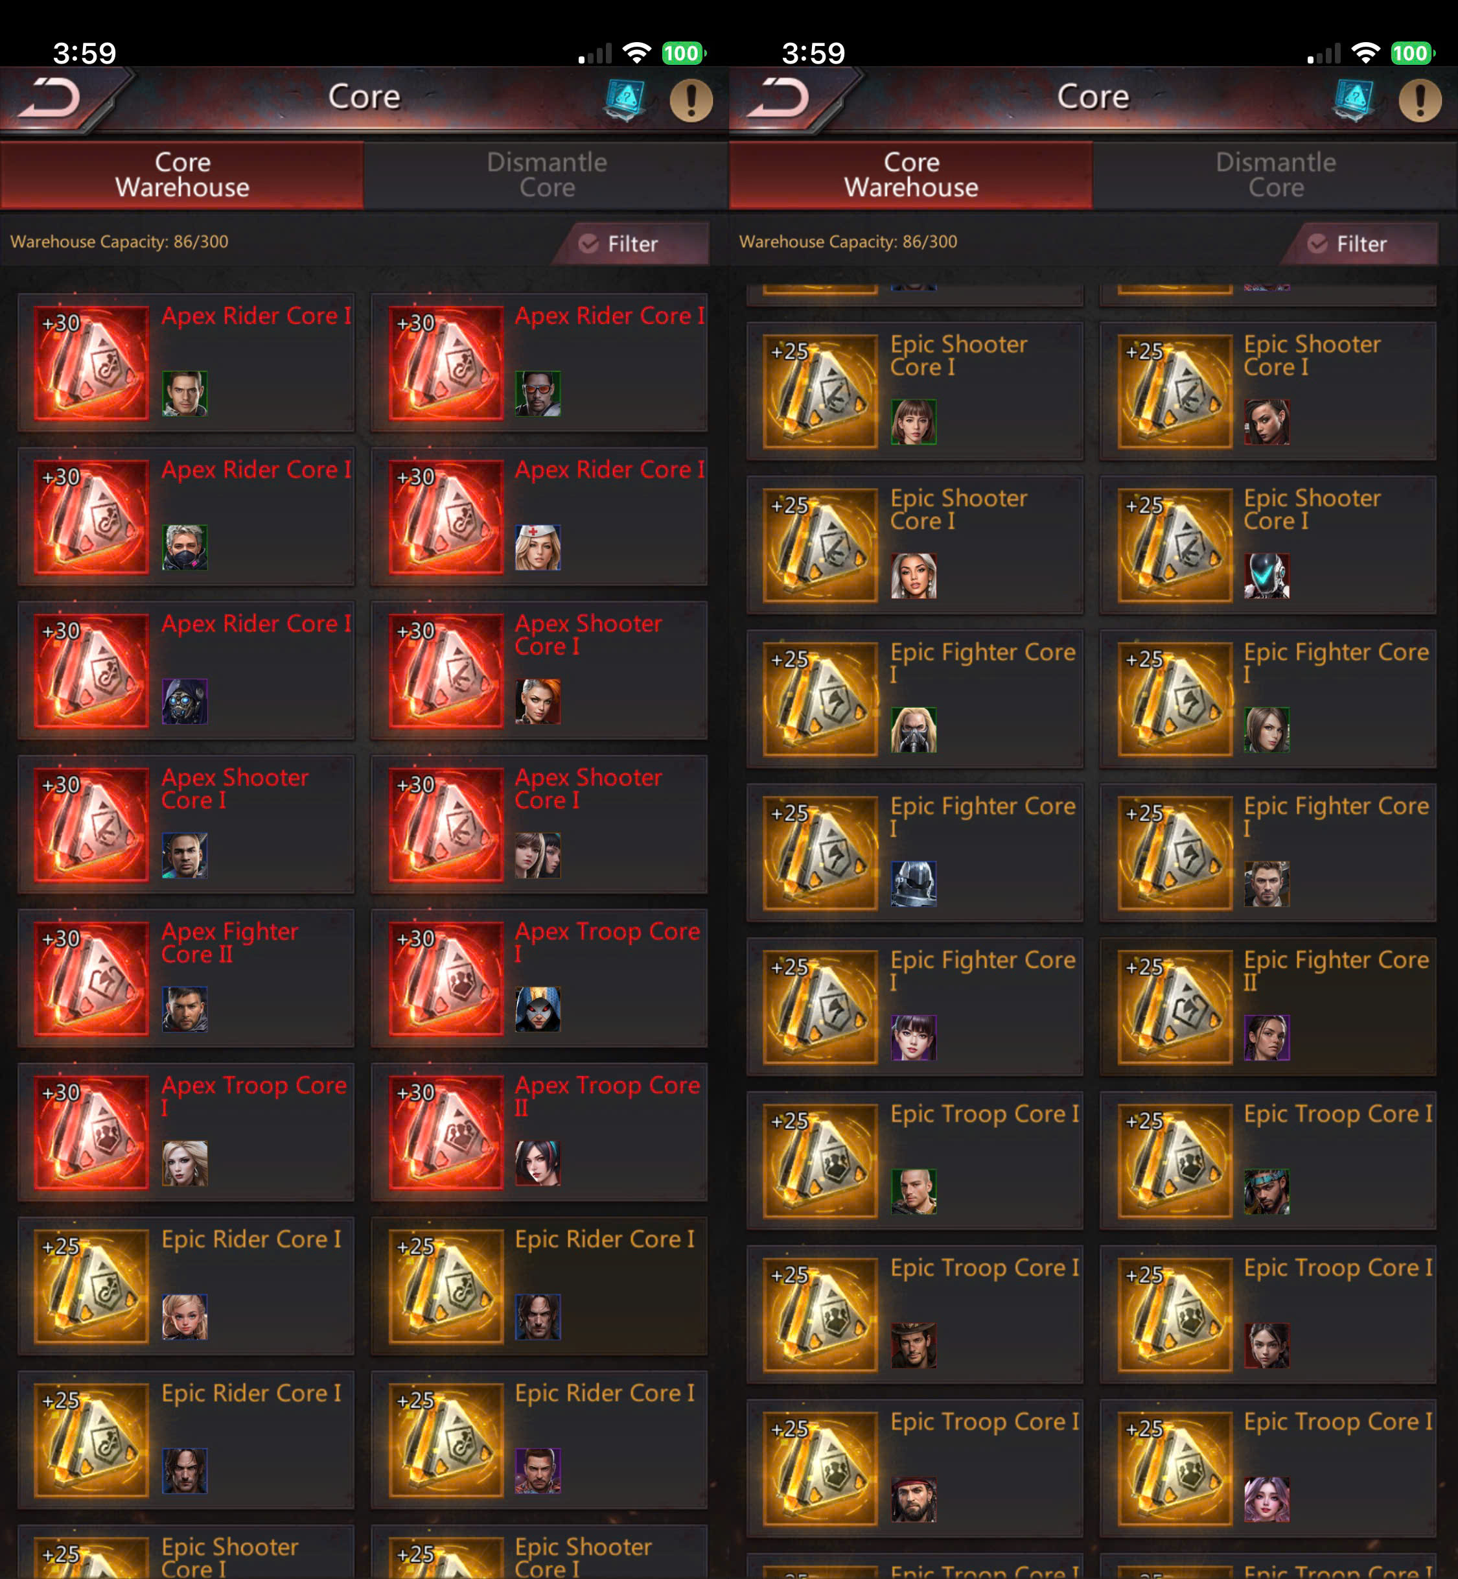The image size is (1458, 1579).
Task: Select Apex Shooter Core I with red-haired hero
Action: point(540,670)
